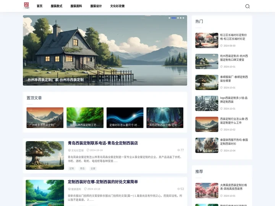This screenshot has width=275, height=206.
Task: Click the view count eye icon showing 77
Action: [179, 150]
